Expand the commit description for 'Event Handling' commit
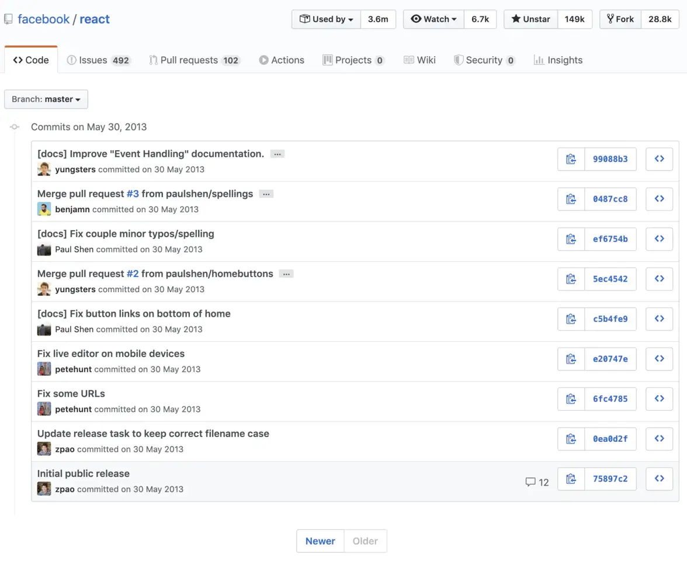The image size is (687, 561). [x=277, y=154]
